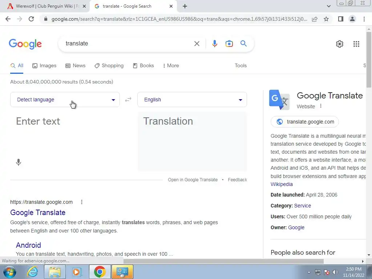Open three-dot options beside translate.google.com result

click(82, 202)
